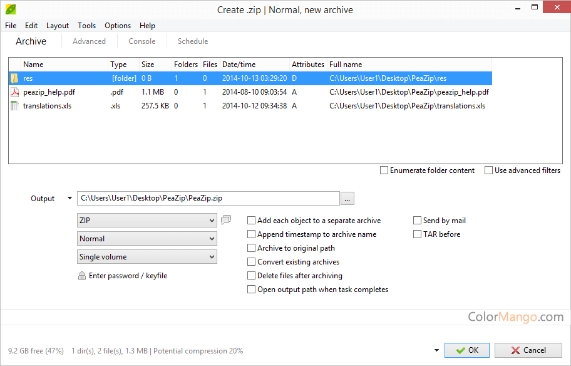Open the Help menu
The height and width of the screenshot is (366, 571).
(147, 26)
